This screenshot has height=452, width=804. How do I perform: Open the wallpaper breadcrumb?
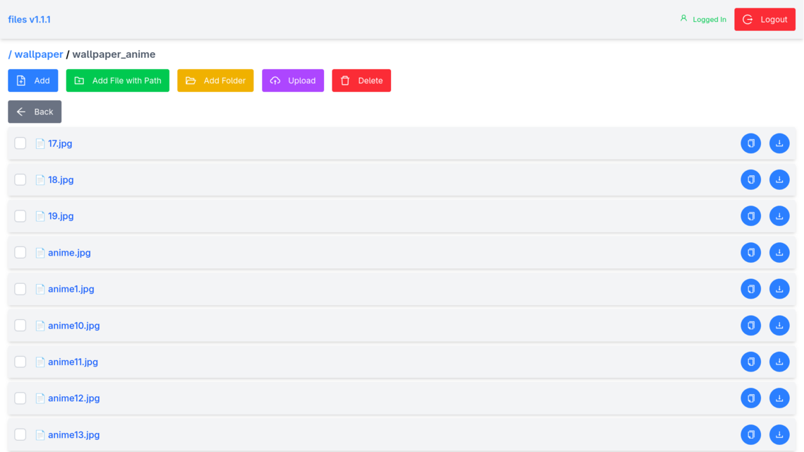(36, 54)
